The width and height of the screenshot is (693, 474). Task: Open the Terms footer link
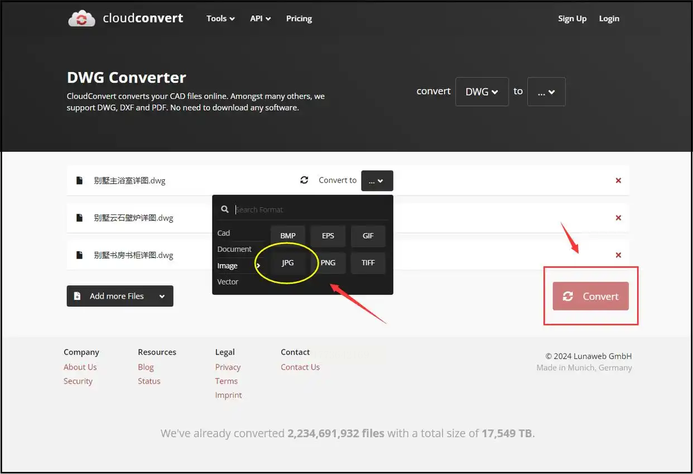(227, 381)
